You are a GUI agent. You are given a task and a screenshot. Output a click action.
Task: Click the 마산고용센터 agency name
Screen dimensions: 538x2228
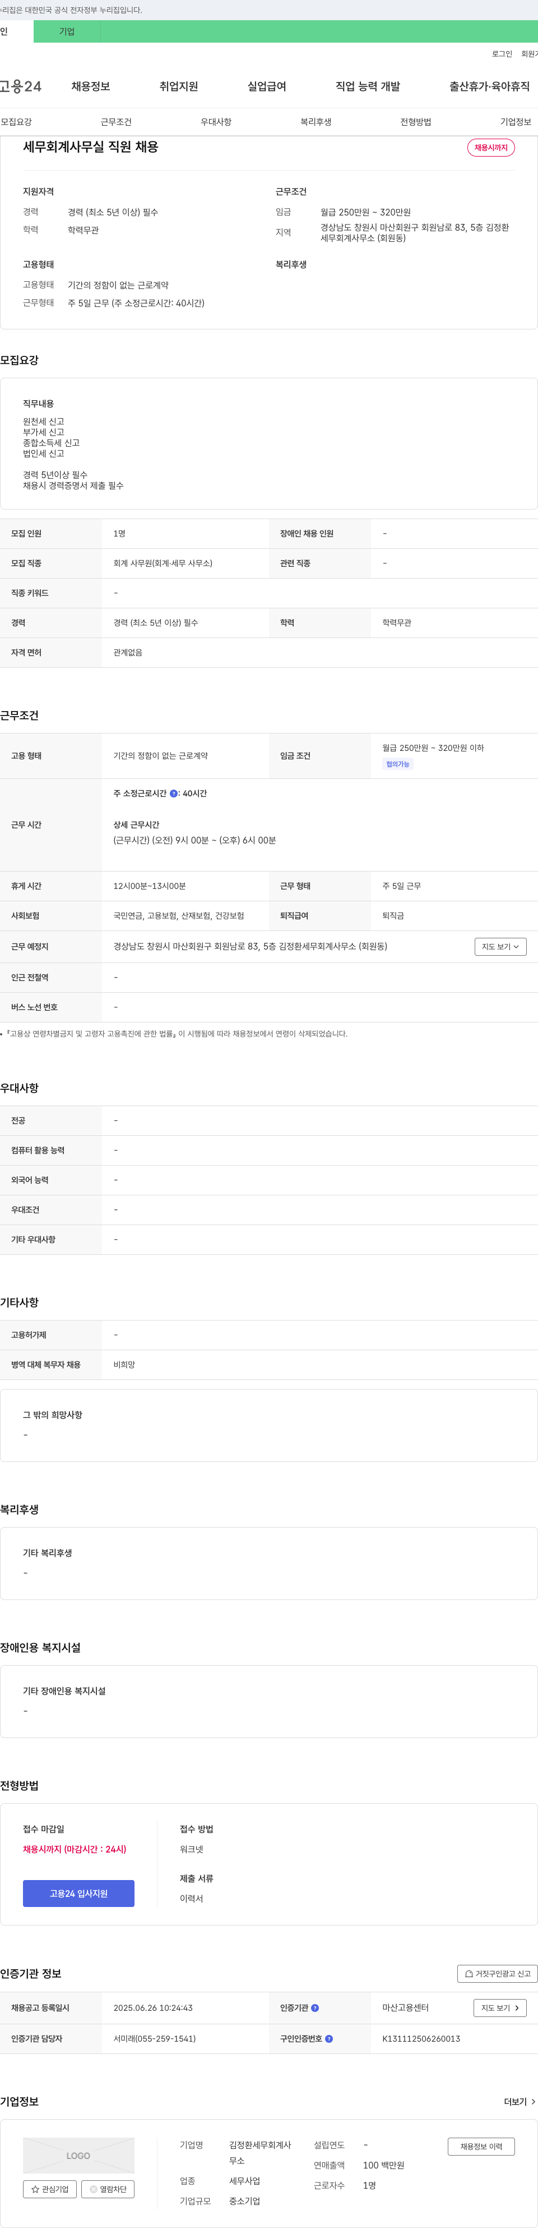(405, 2007)
